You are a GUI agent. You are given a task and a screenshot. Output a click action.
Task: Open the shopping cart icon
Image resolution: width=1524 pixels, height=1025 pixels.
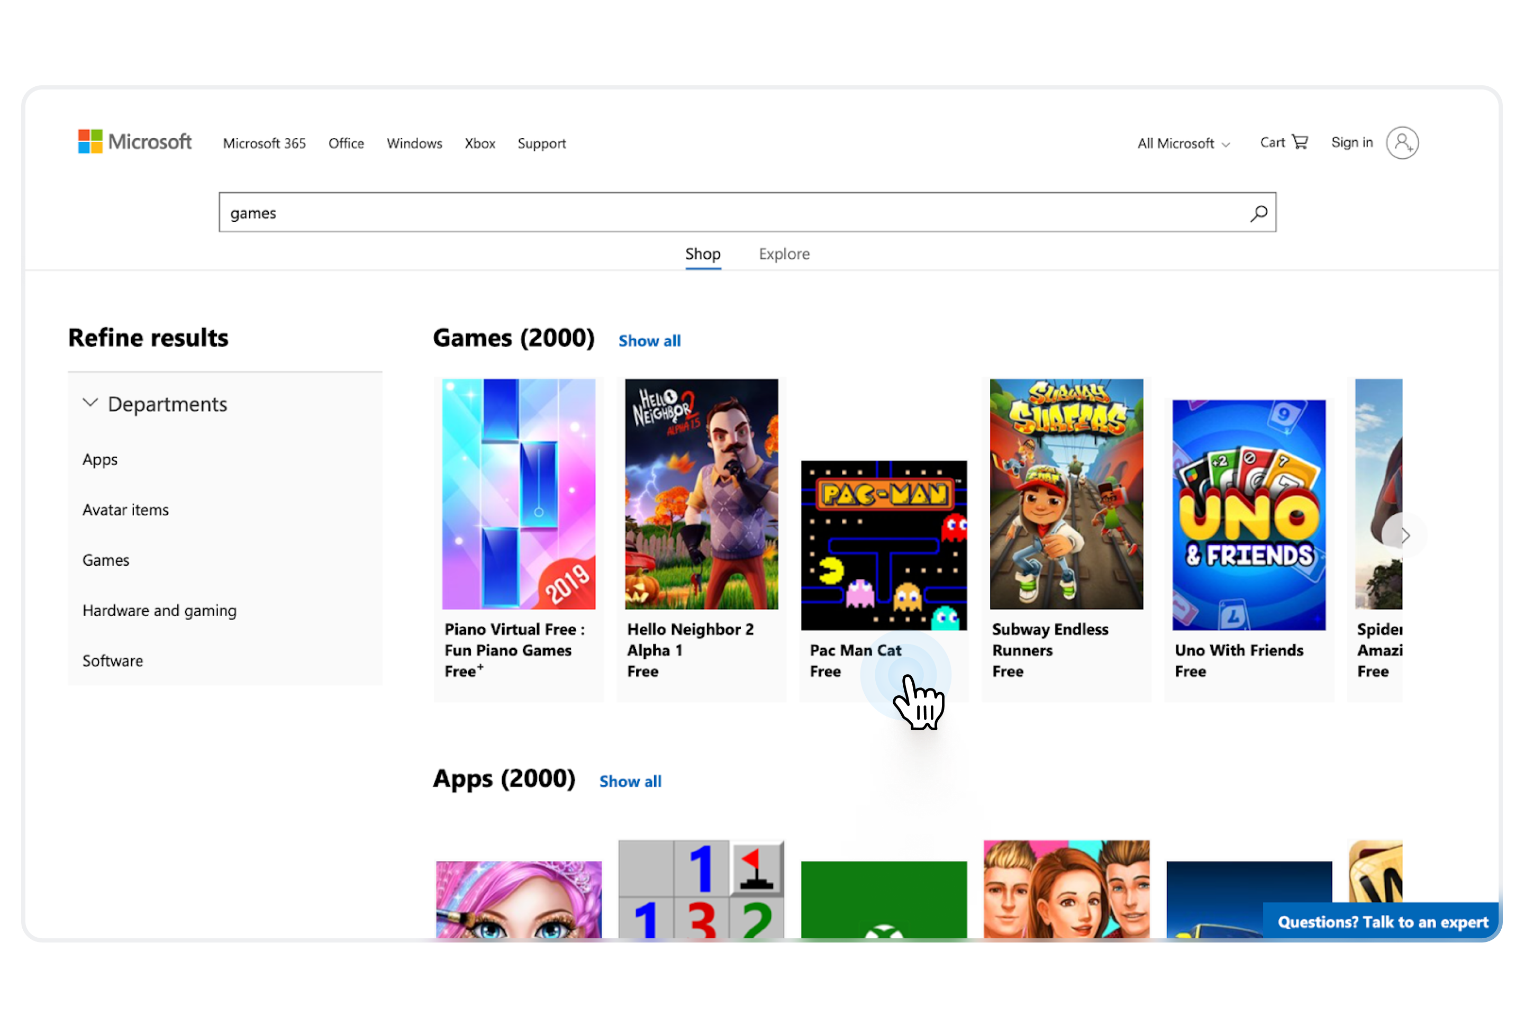click(x=1301, y=142)
